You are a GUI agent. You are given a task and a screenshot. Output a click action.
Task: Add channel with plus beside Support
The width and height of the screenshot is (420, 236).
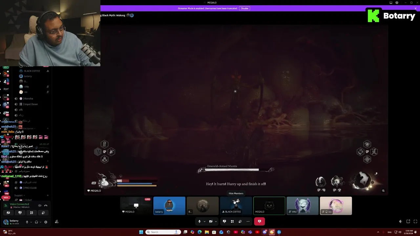[x=48, y=195]
